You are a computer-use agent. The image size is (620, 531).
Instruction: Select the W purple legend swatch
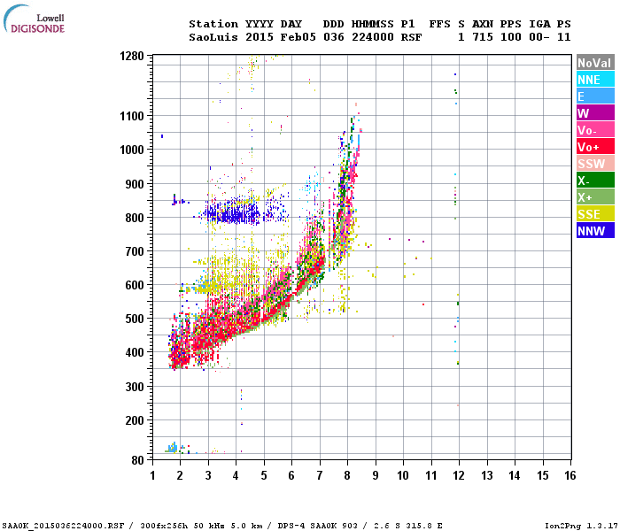[595, 113]
